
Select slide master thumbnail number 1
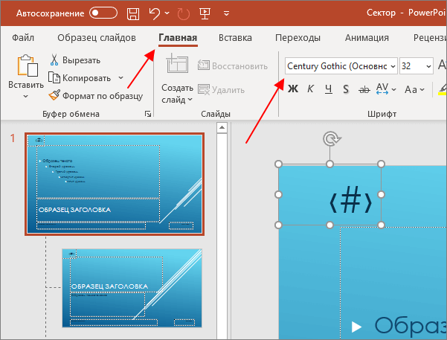tap(115, 184)
